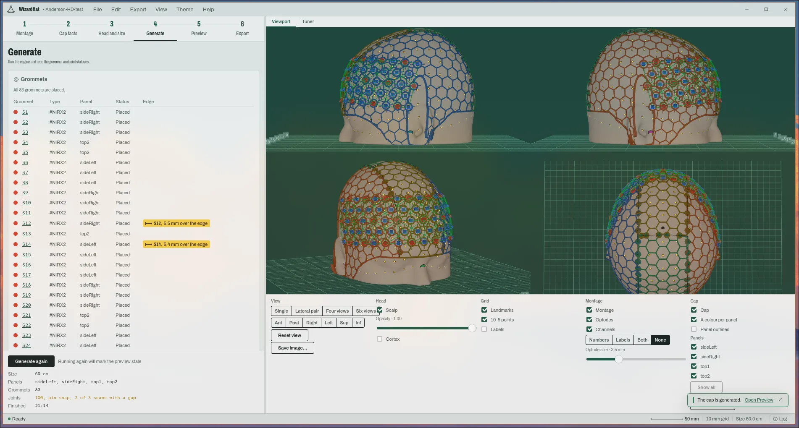Select the Sup view direction

pyautogui.click(x=344, y=323)
